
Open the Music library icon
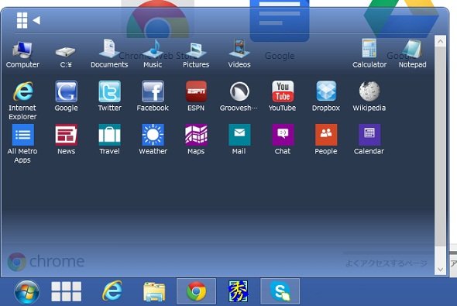(x=153, y=54)
